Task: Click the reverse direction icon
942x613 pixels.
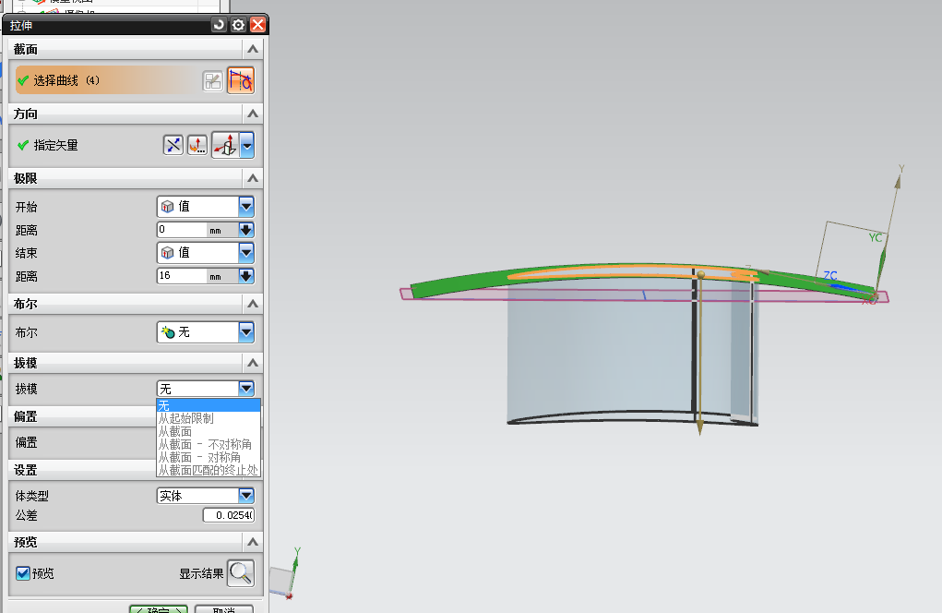Action: [173, 145]
